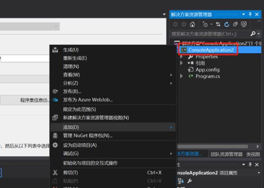
Task: Click the horizontal scrollbar in Solution Explorer
Action: coord(212,146)
